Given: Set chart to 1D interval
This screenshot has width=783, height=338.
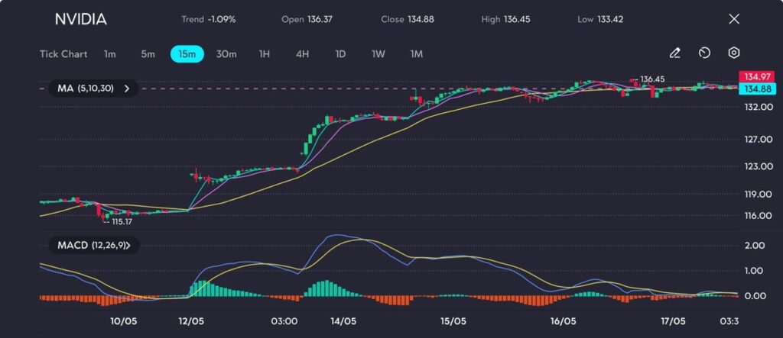Looking at the screenshot, I should coord(341,54).
